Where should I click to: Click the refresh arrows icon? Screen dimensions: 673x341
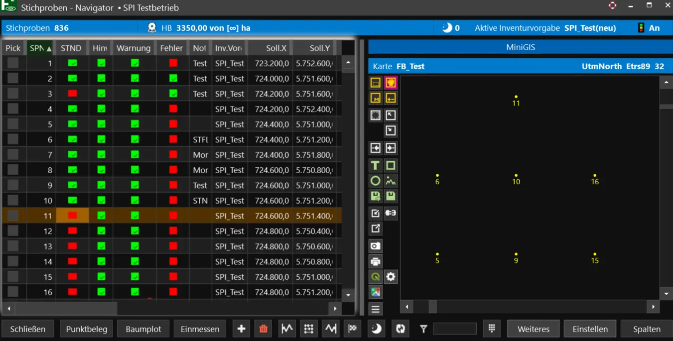point(401,329)
